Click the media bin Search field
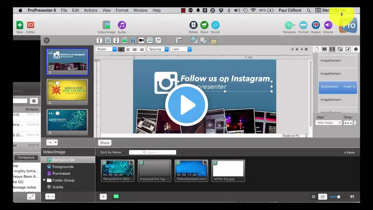Viewport: 373px width, 210px height. 152,152
